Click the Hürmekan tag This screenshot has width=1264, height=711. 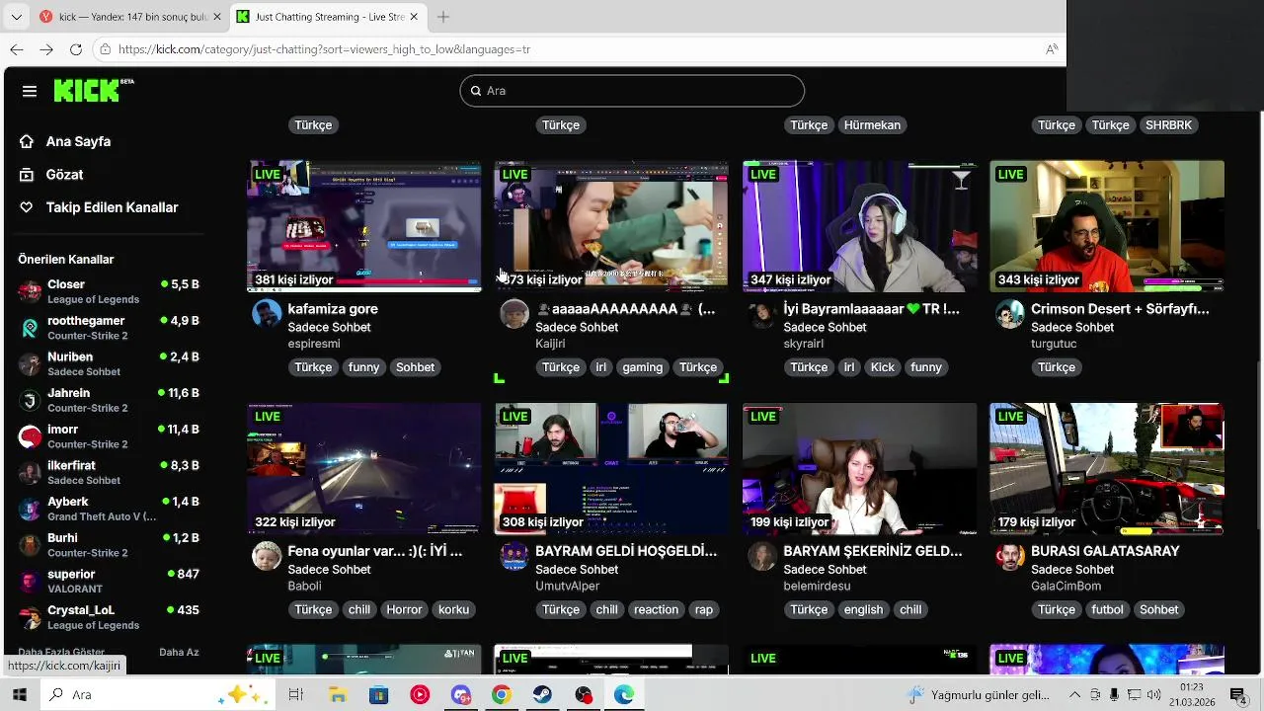click(x=872, y=125)
